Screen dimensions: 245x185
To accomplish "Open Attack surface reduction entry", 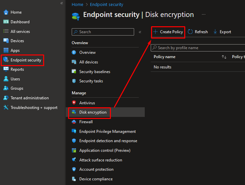I will pyautogui.click(x=101, y=160).
